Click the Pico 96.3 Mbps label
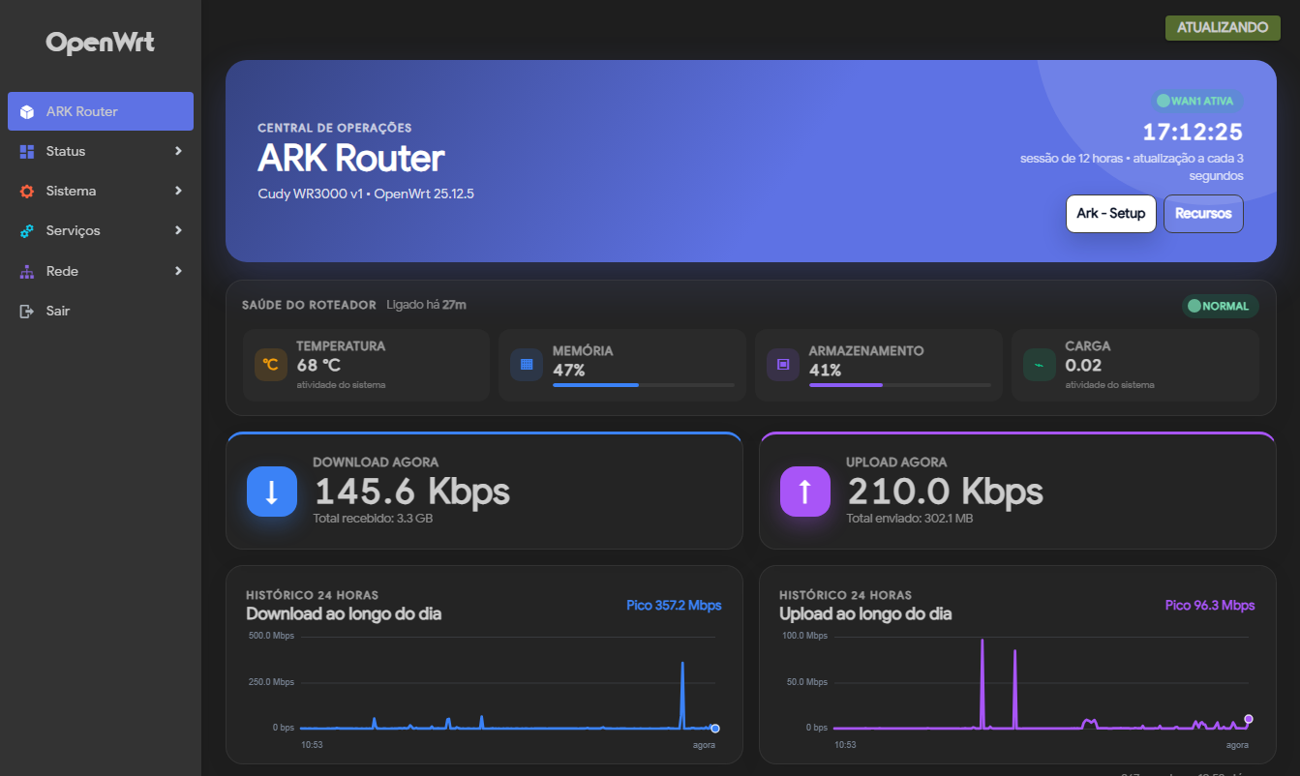Image resolution: width=1300 pixels, height=776 pixels. coord(1210,606)
